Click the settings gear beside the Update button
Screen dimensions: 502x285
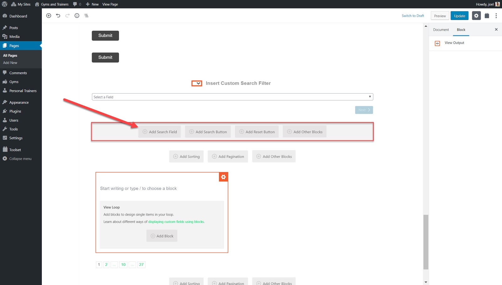[476, 15]
